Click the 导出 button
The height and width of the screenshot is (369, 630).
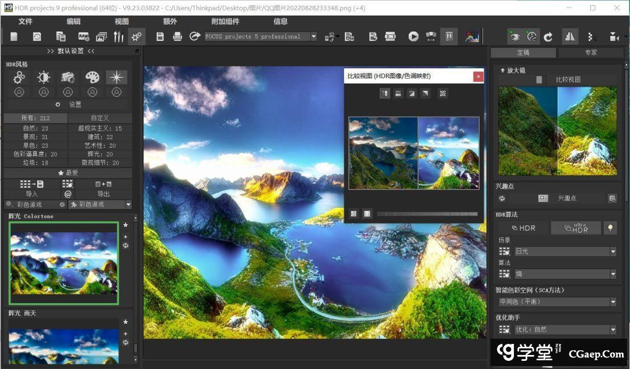click(103, 194)
